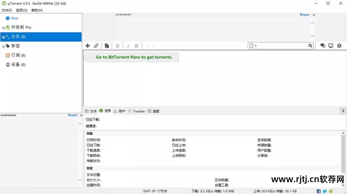Expand the 任务 tree node

(x=3, y=37)
